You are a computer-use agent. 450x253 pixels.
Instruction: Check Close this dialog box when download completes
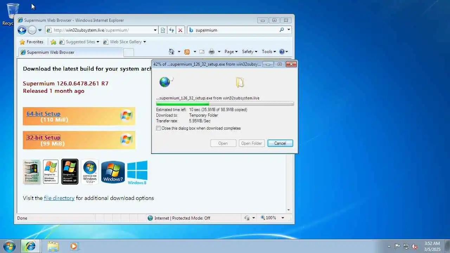[159, 128]
